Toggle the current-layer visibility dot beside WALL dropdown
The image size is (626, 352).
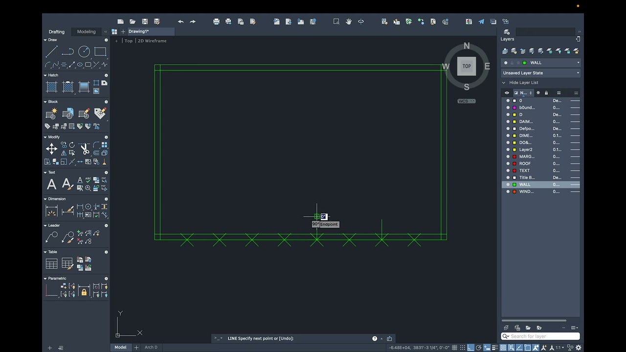506,63
